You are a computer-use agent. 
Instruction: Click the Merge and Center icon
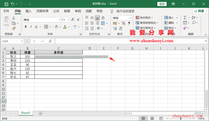(x=103, y=23)
